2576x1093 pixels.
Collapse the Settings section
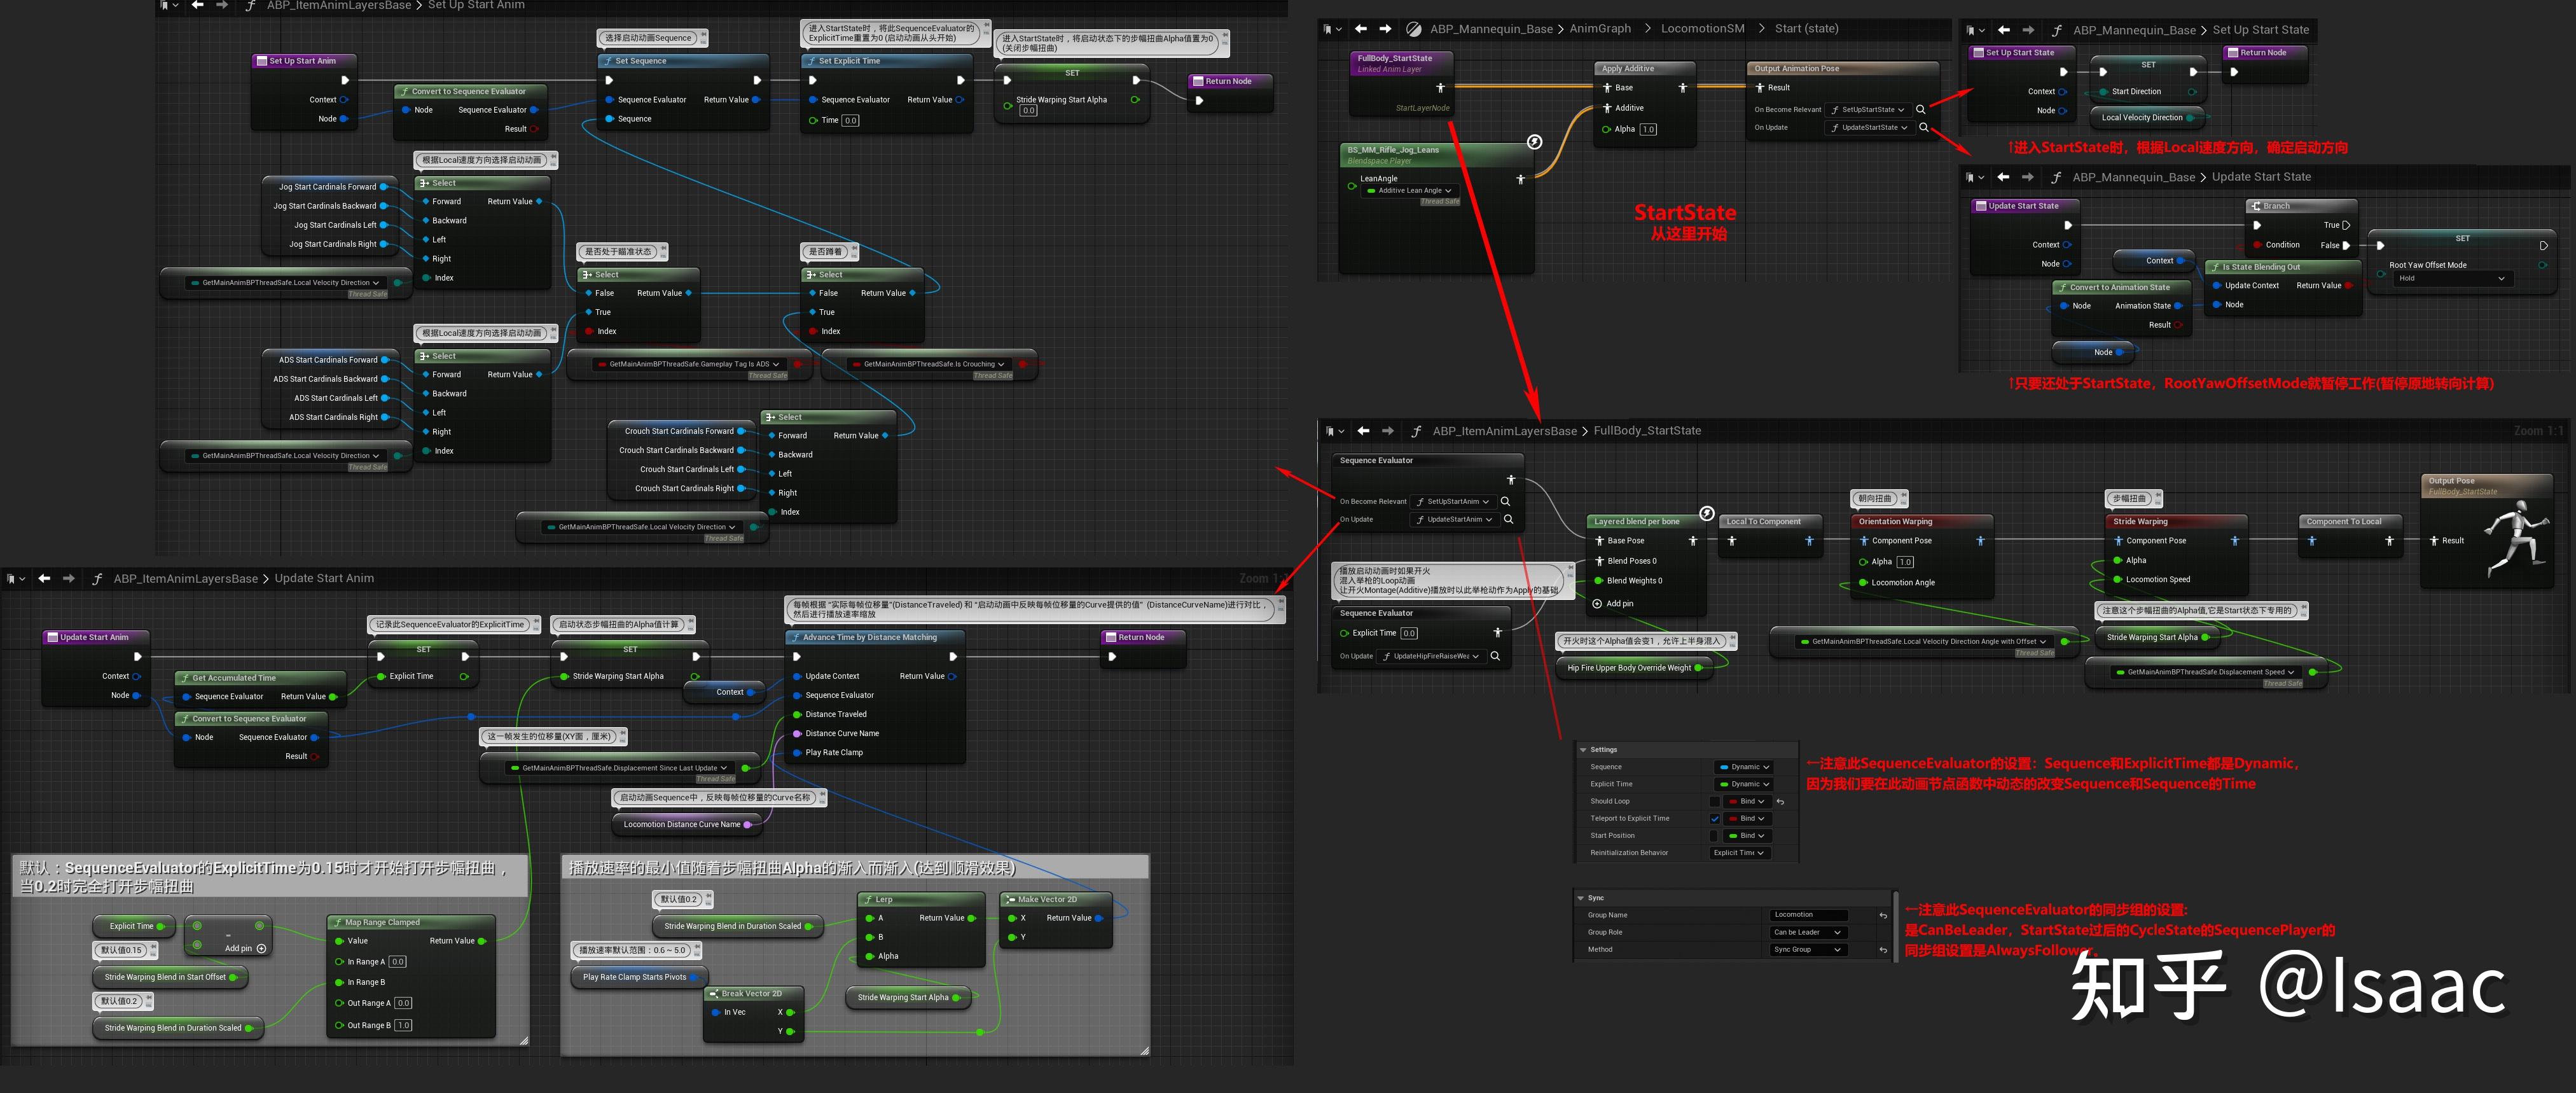tap(1583, 750)
